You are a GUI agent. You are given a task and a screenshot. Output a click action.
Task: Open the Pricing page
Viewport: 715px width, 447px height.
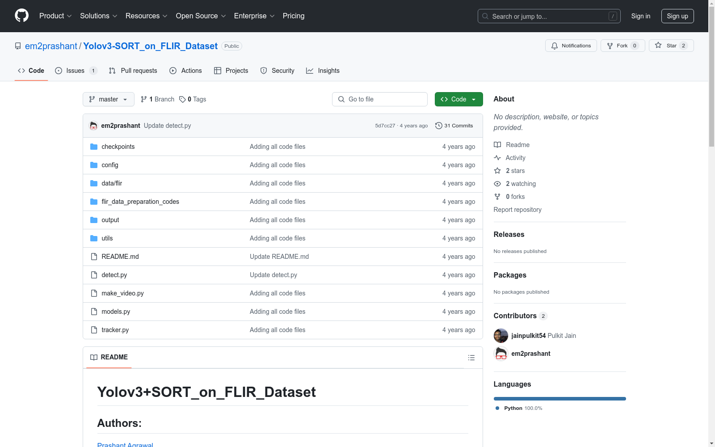pos(294,16)
